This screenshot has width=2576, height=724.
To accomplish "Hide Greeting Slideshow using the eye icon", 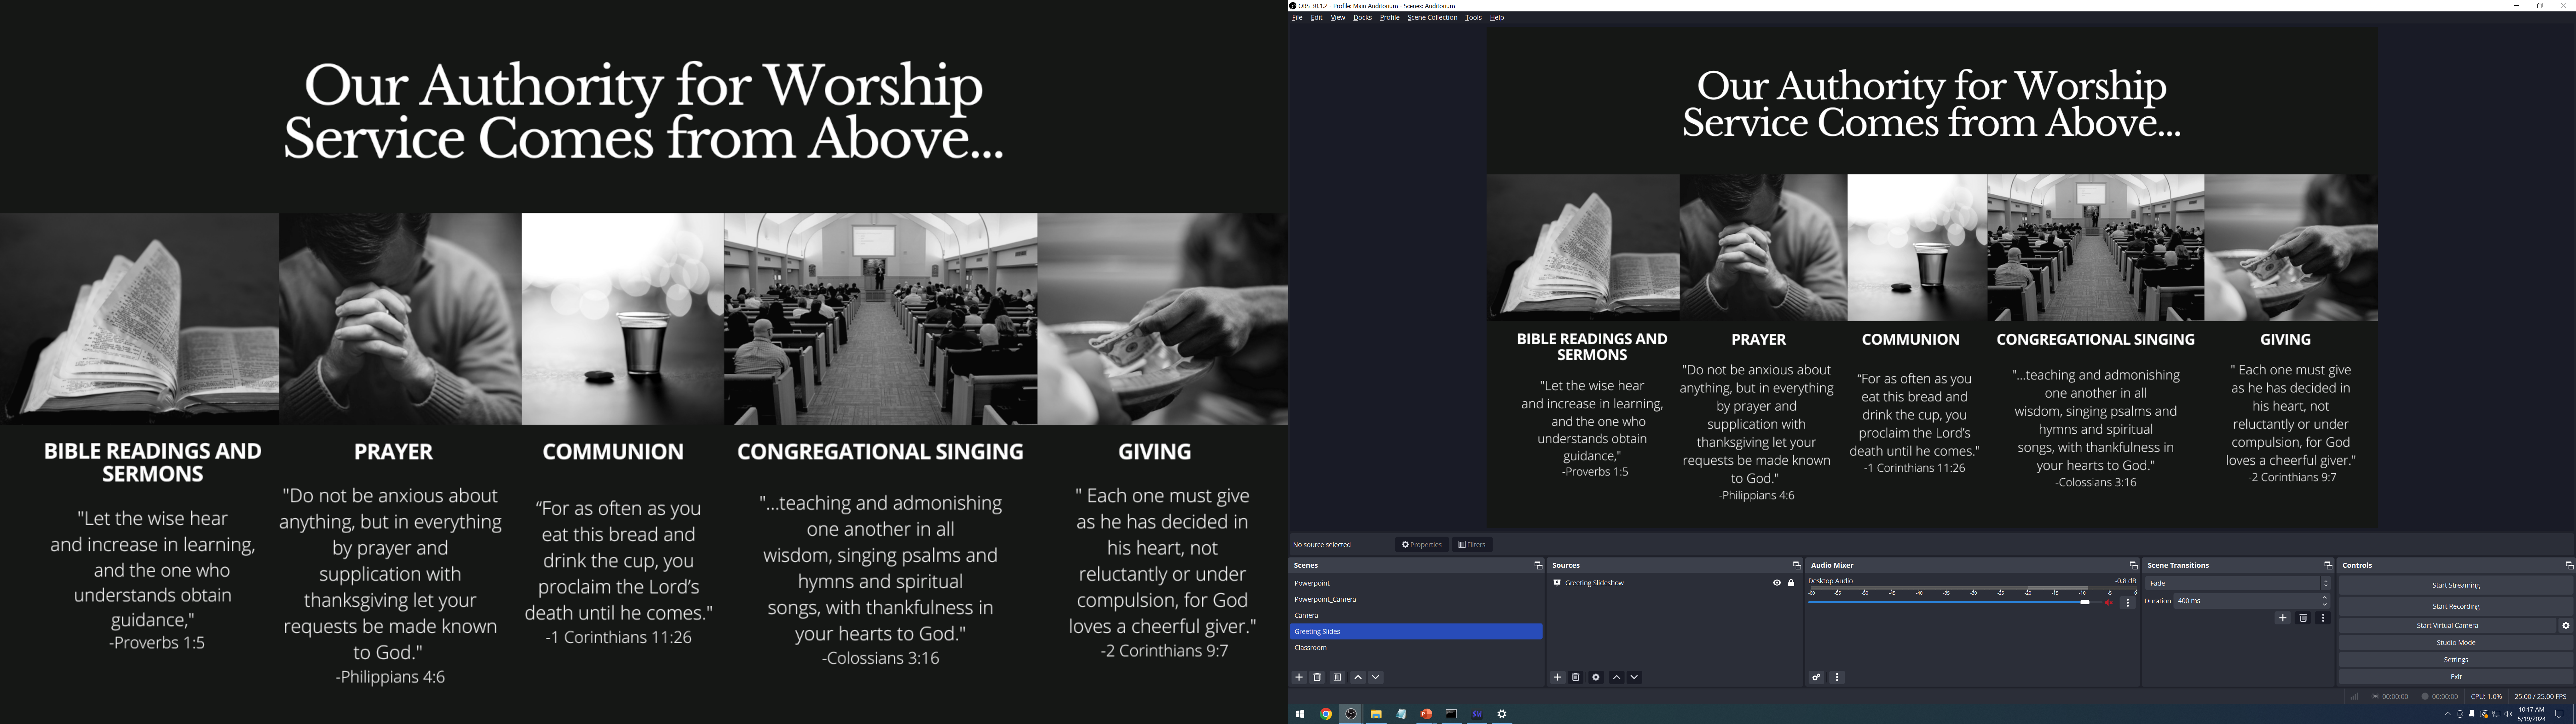I will tap(1777, 583).
